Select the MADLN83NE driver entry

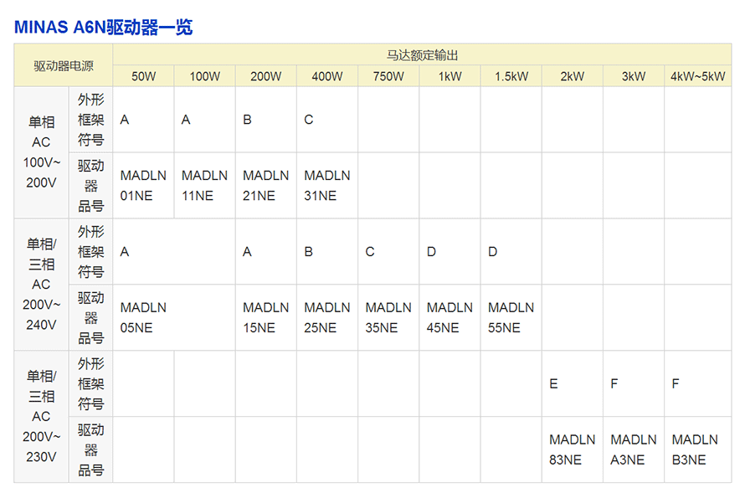click(x=572, y=449)
